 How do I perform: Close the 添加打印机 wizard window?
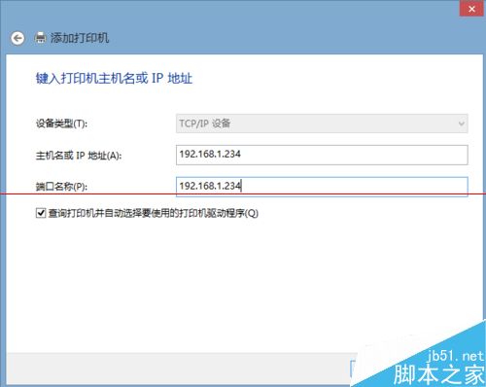471,9
